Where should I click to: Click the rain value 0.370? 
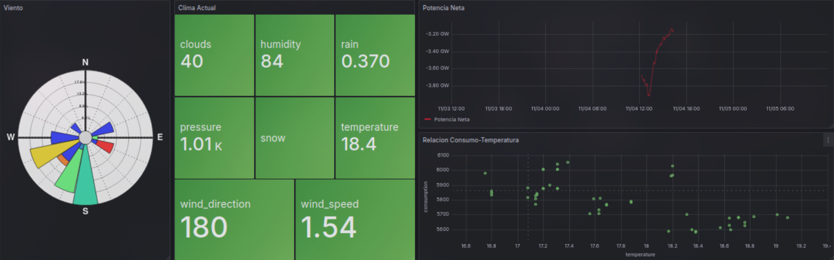pyautogui.click(x=365, y=61)
